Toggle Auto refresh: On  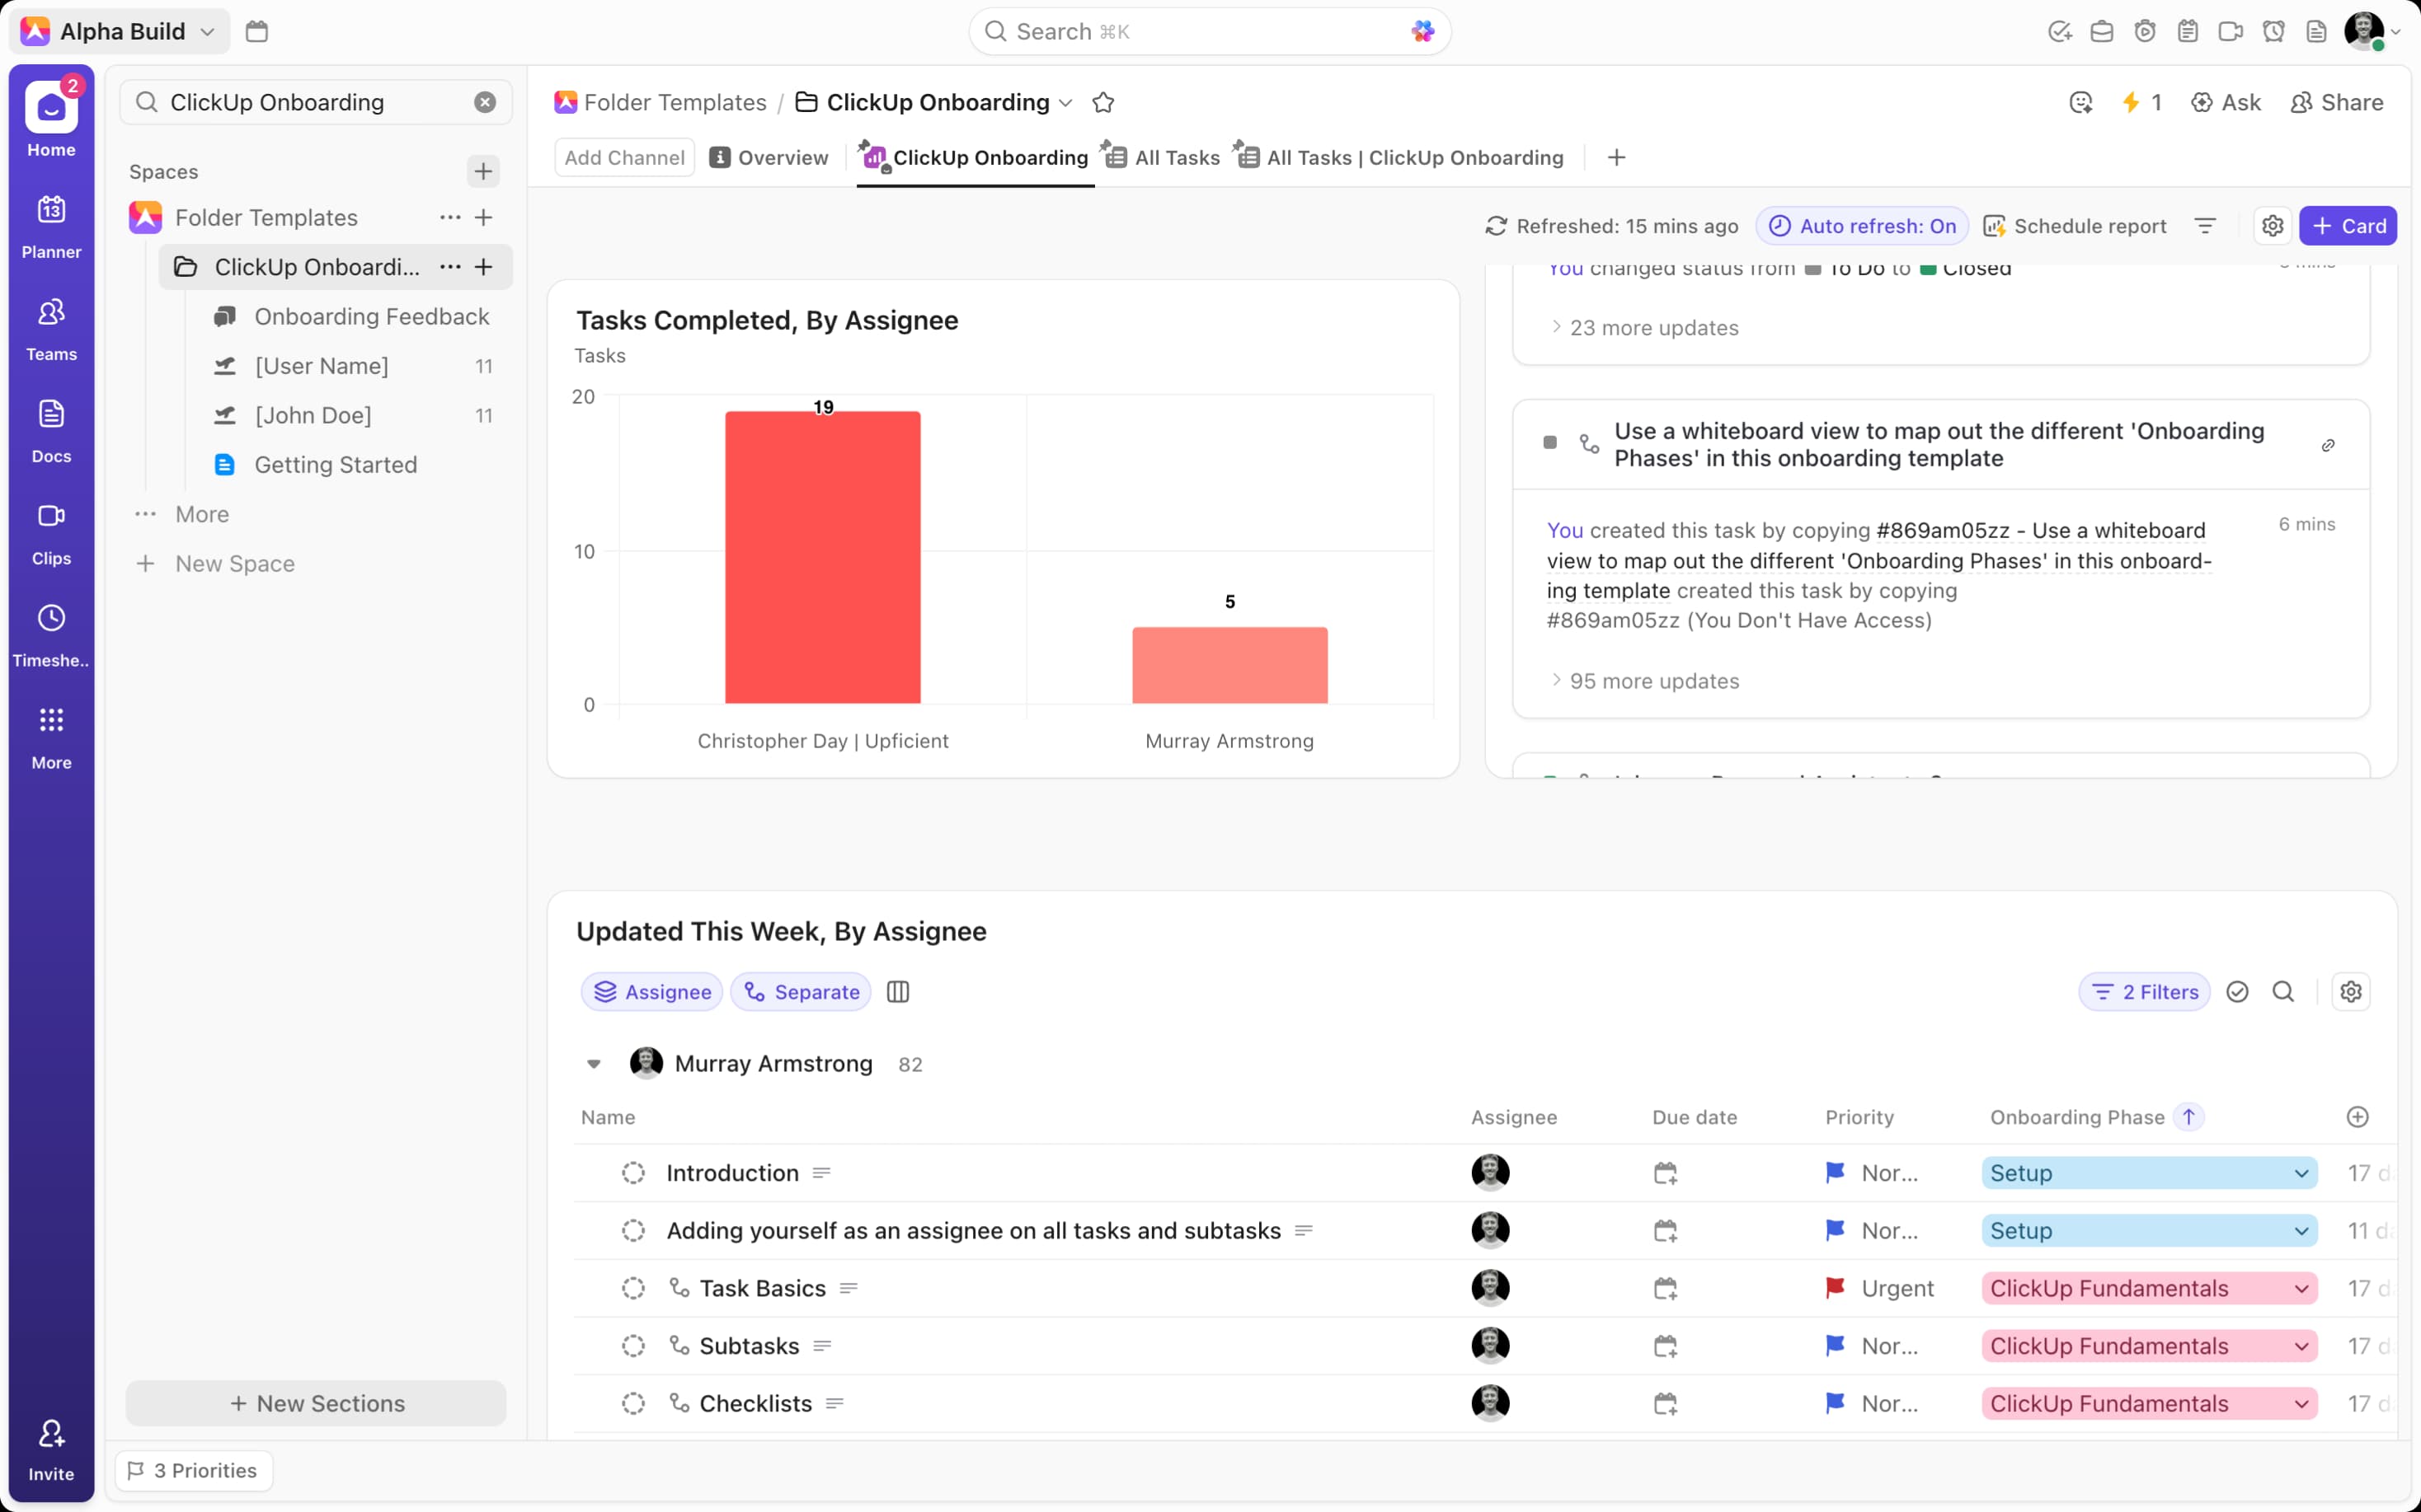1862,226
